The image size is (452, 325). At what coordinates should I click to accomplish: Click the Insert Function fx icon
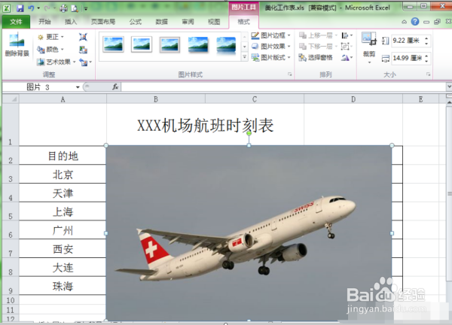(x=115, y=87)
